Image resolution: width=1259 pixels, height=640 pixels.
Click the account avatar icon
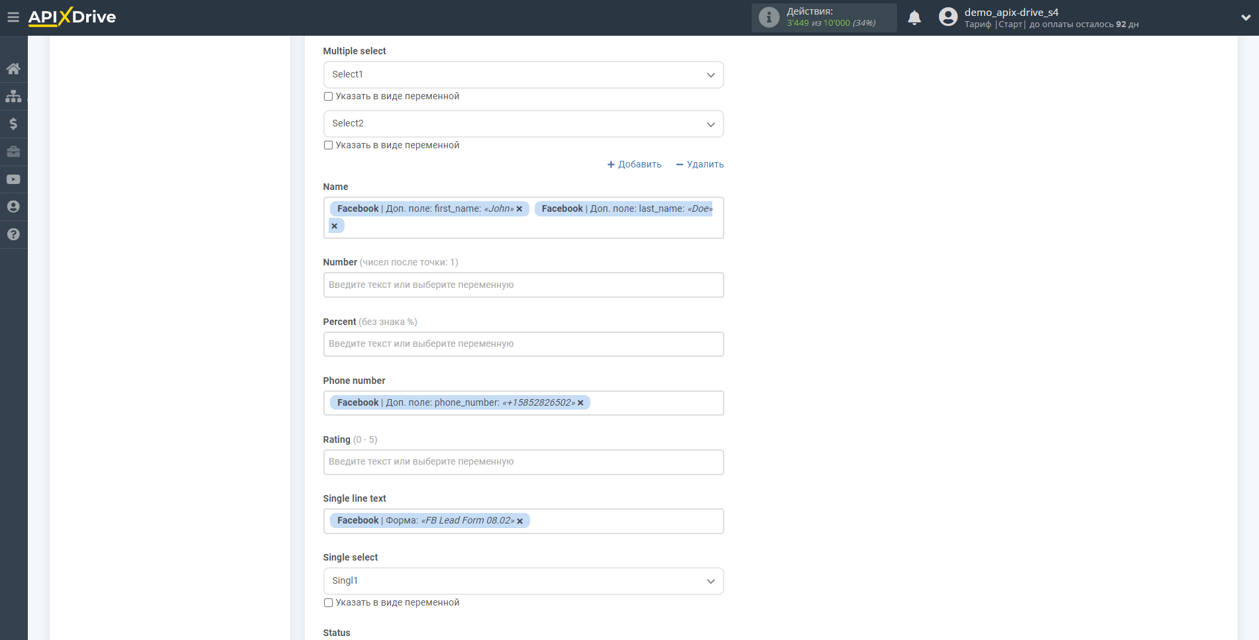tap(948, 17)
